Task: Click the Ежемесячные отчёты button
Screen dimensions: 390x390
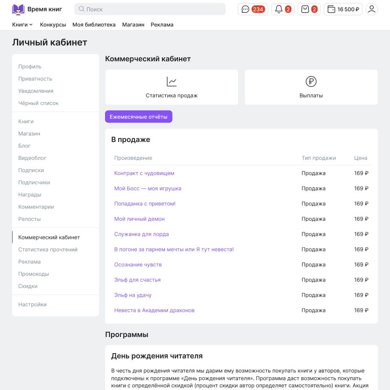Action: 139,117
